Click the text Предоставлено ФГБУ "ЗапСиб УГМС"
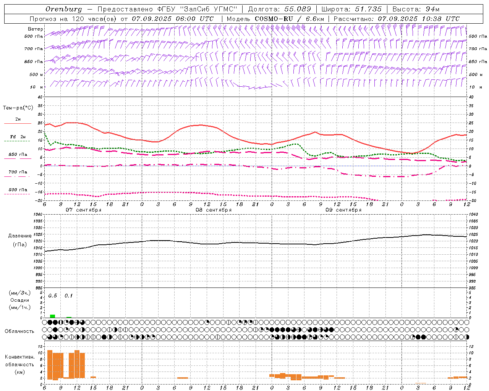The height and width of the screenshot is (391, 489). (167, 9)
